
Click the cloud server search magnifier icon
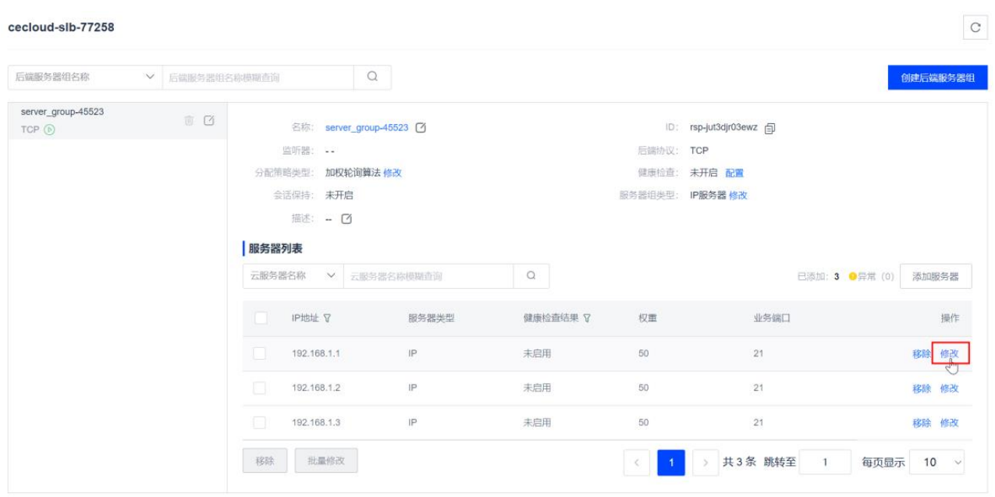531,276
